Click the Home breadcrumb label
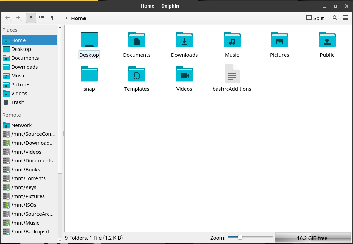 (x=78, y=18)
